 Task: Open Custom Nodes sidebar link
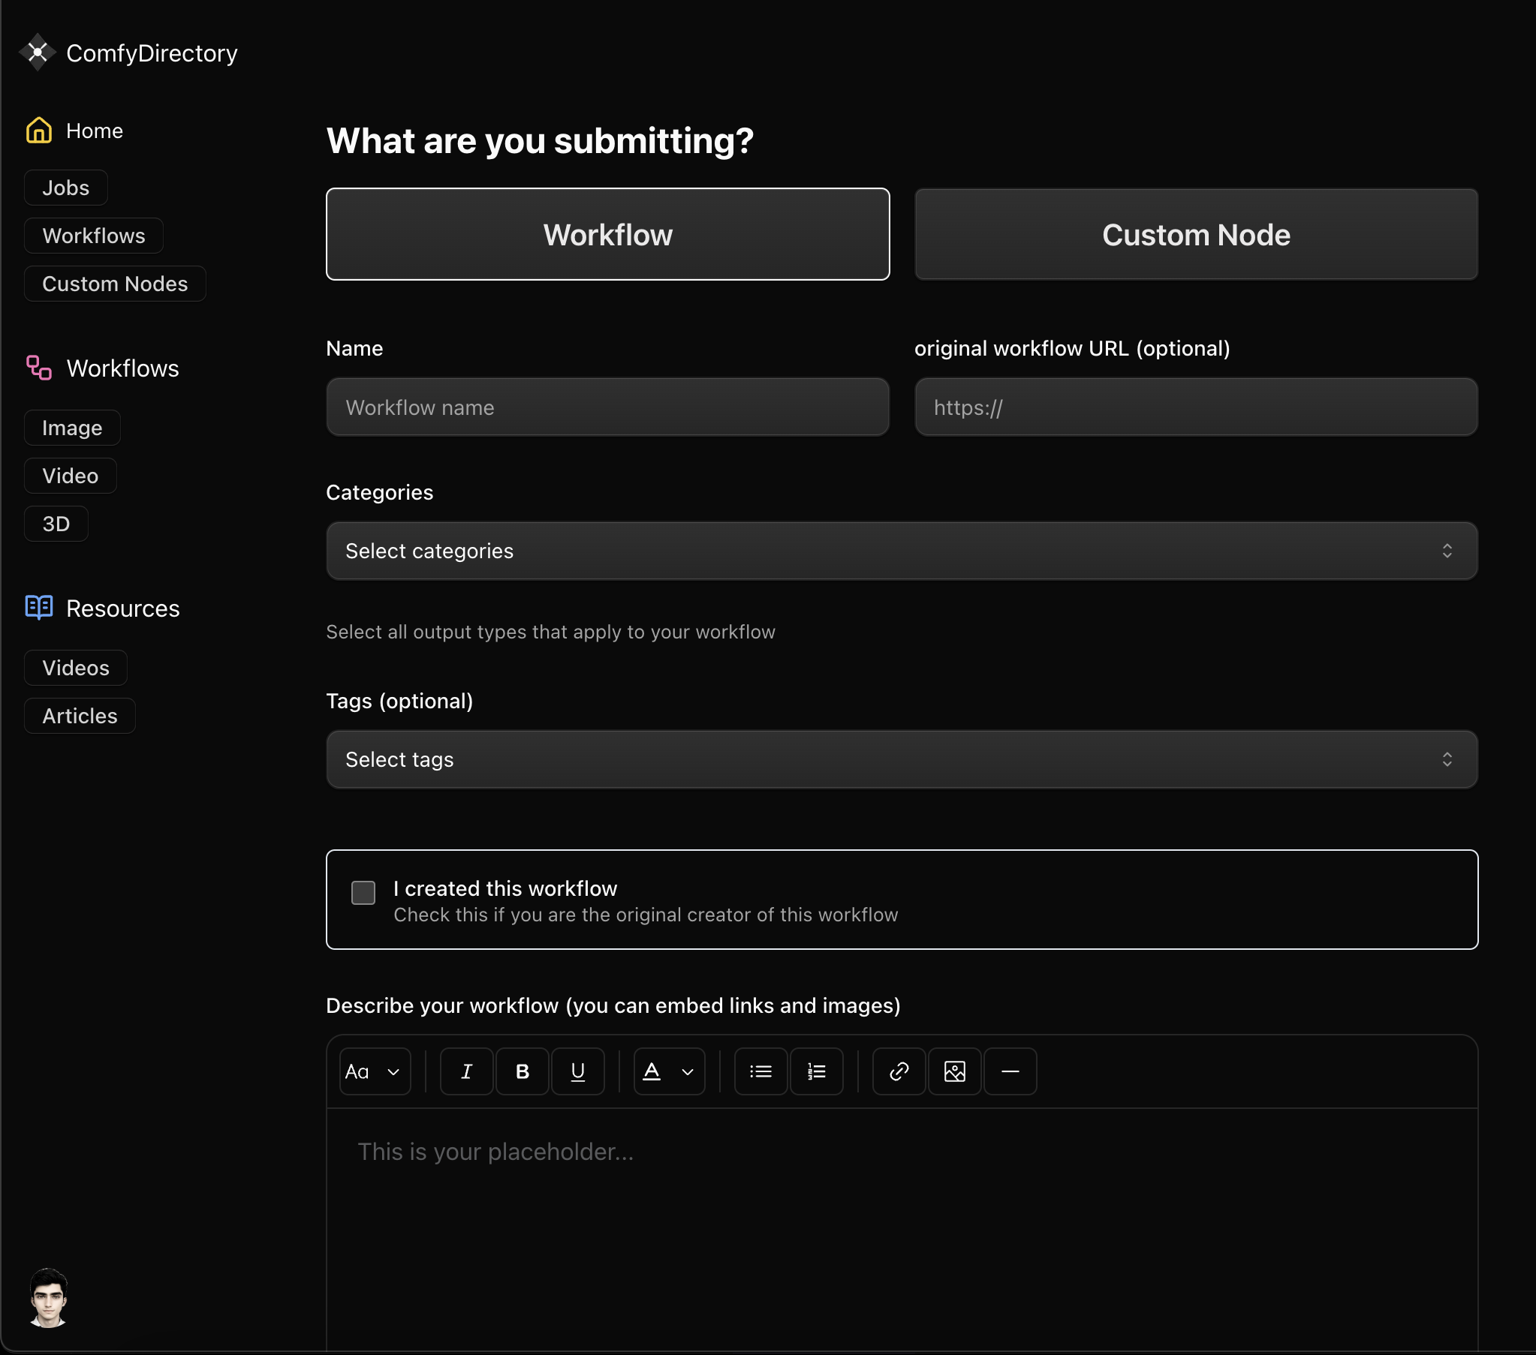[115, 284]
